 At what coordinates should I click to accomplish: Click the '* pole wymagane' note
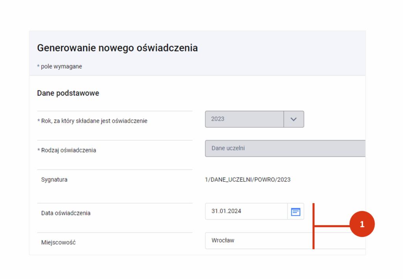point(60,66)
